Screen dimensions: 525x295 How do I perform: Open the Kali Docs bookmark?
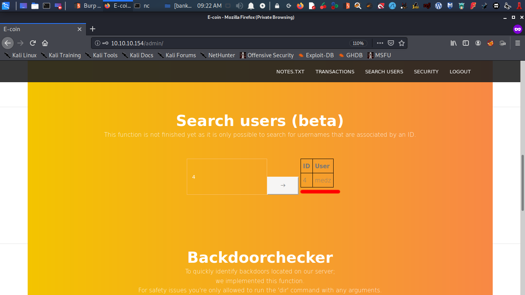tap(138, 55)
